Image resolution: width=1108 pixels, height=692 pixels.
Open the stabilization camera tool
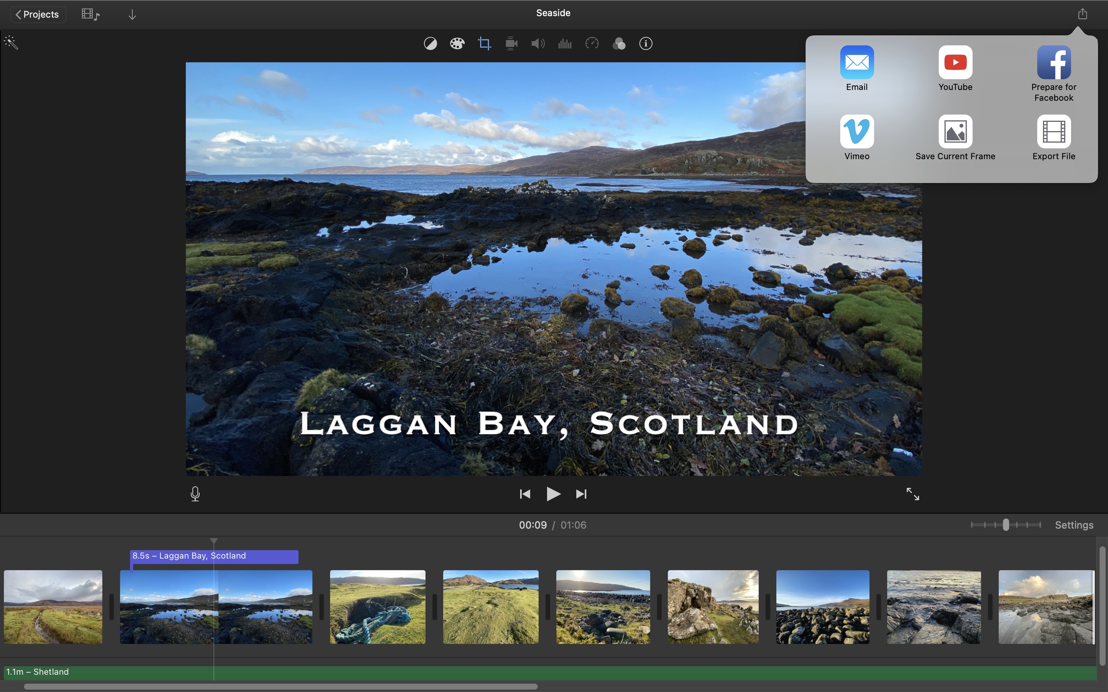(x=511, y=43)
